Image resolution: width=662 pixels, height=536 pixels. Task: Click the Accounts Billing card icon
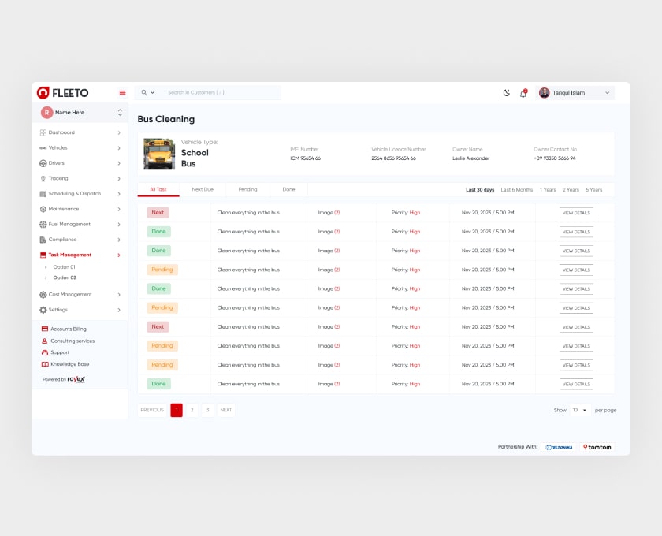[45, 329]
